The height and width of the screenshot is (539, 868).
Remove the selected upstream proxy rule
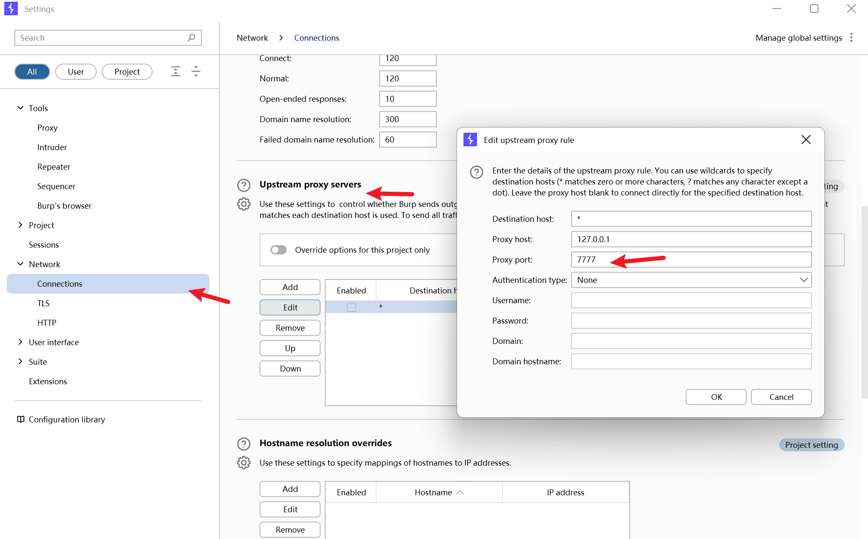290,328
